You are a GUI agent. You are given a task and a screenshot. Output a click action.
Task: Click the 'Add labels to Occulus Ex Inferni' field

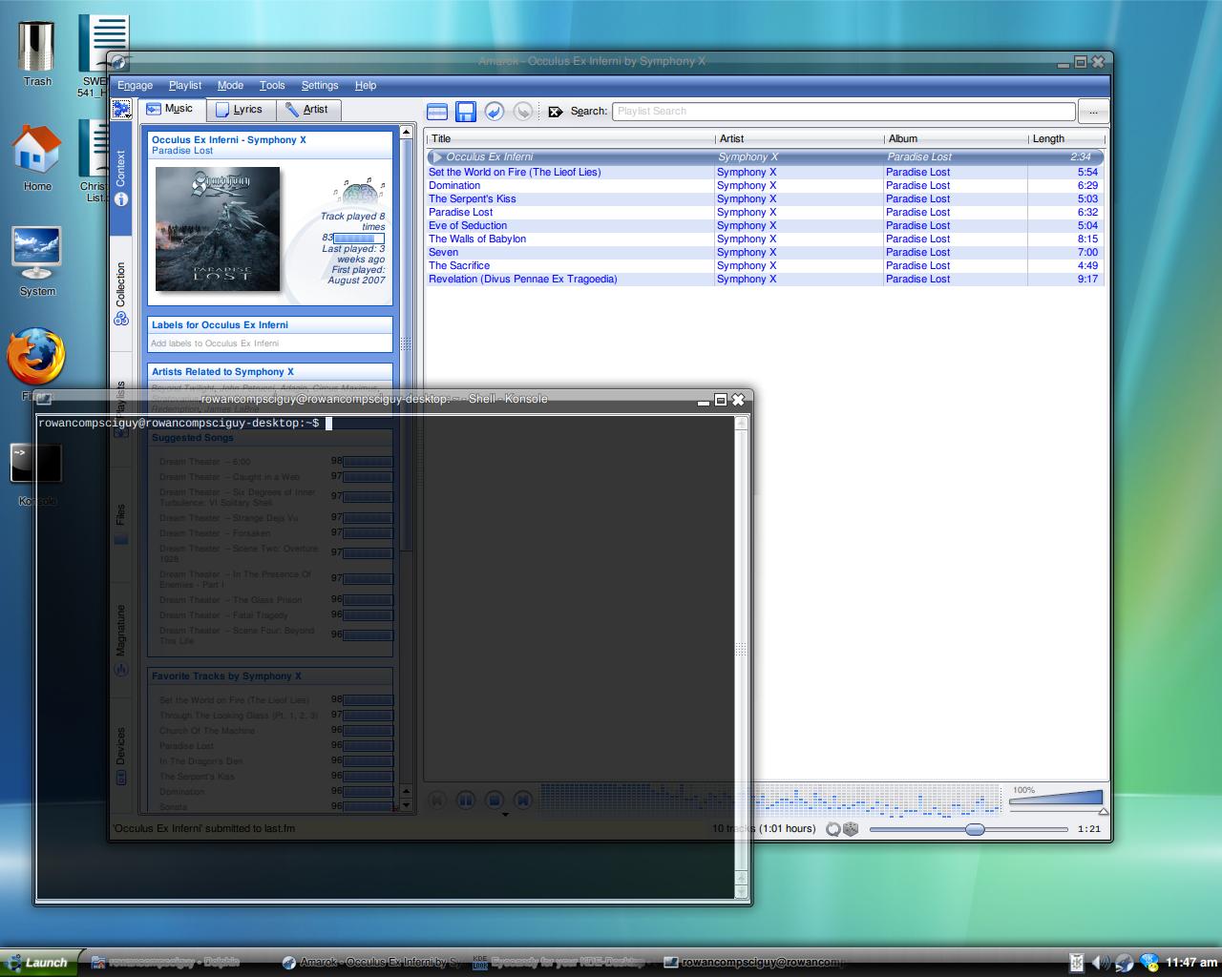[270, 343]
